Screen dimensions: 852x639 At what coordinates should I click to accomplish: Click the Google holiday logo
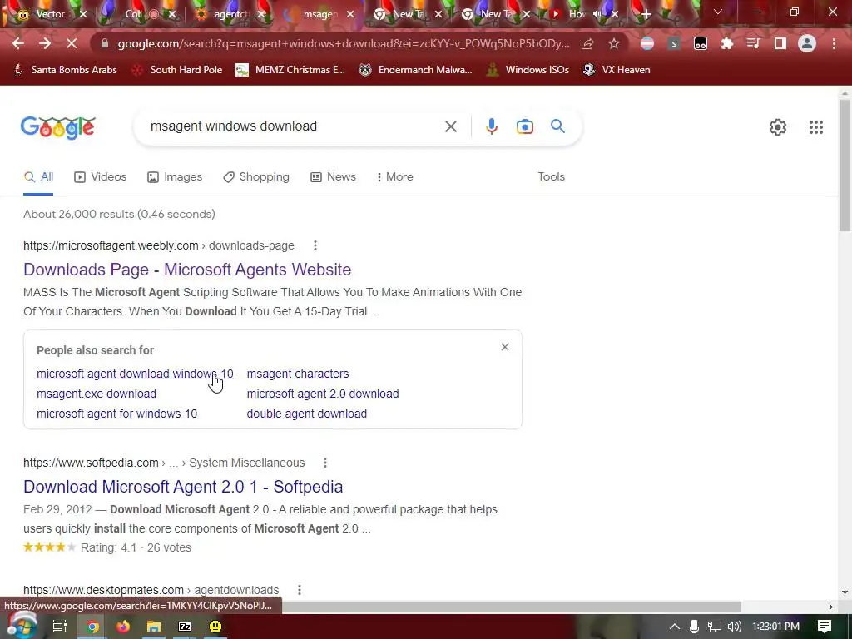pos(57,127)
